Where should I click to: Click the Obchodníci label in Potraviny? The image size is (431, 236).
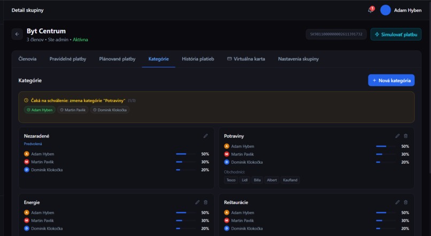coord(234,172)
